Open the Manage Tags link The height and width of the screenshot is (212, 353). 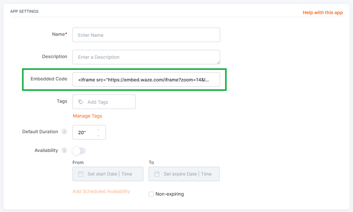[87, 116]
